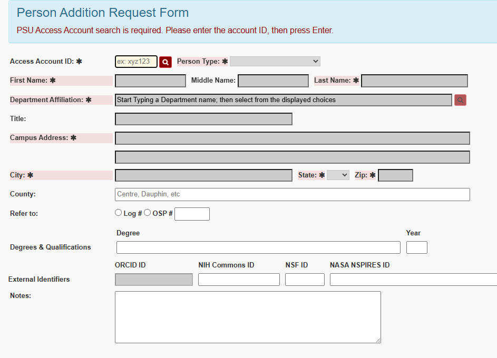Click the Access Account ID input field
Image resolution: width=497 pixels, height=358 pixels.
click(x=136, y=62)
